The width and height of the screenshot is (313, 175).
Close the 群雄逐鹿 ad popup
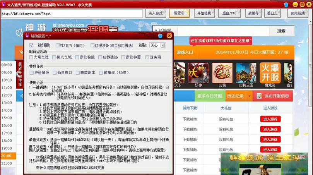(301, 157)
